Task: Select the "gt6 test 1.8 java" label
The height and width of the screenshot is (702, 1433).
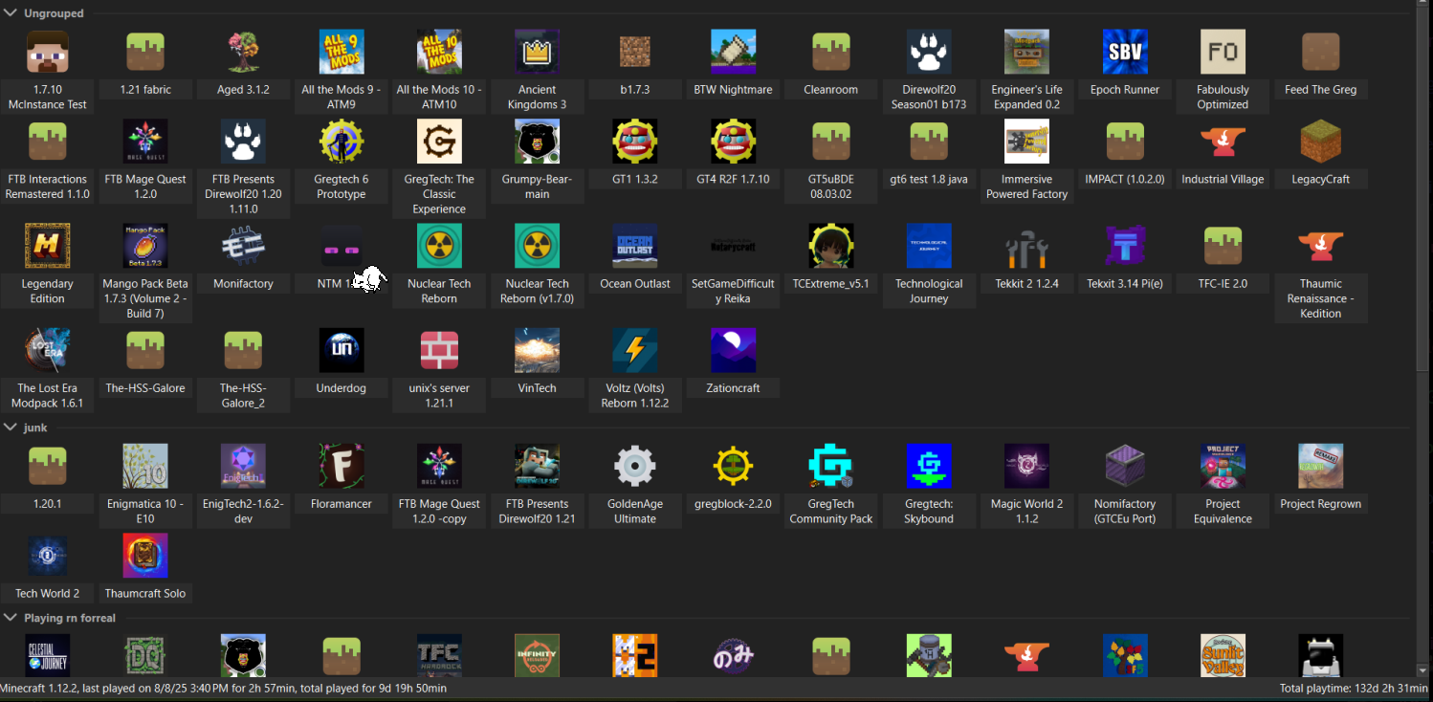Action: 929,179
